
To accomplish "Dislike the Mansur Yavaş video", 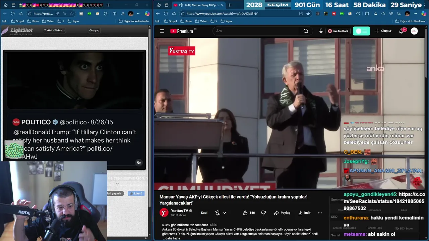I will pos(263,213).
